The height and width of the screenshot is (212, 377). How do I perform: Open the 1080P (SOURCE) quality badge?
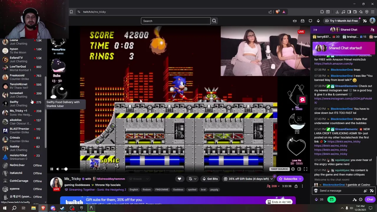(280, 169)
